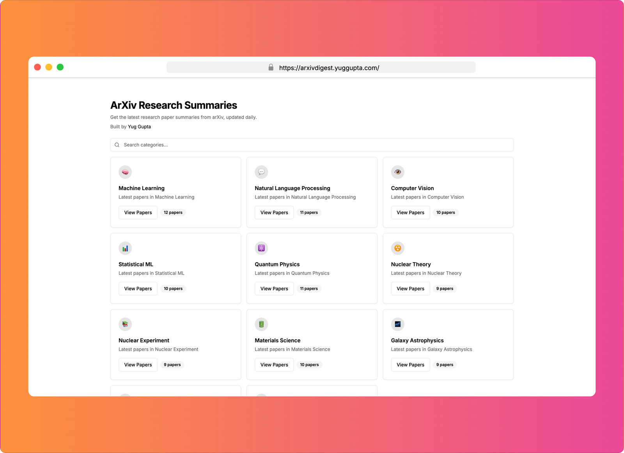The image size is (624, 453).
Task: Open View Papers for Quantum Physics
Action: (x=274, y=289)
